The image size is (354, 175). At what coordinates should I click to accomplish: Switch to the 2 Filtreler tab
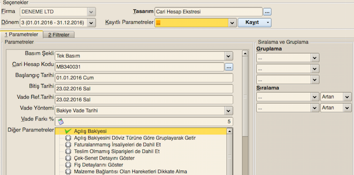(x=59, y=35)
